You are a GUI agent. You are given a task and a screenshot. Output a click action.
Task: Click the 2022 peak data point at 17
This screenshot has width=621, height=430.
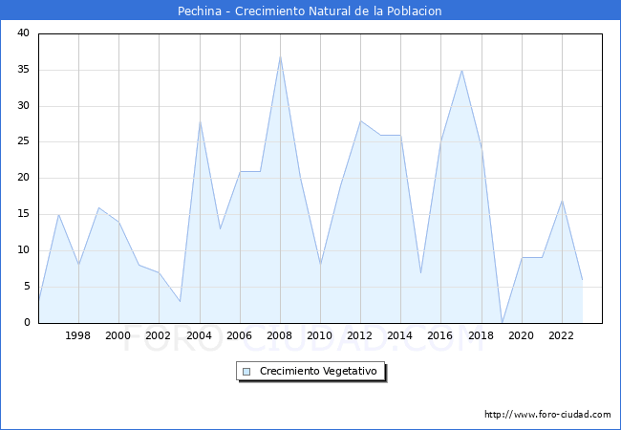pyautogui.click(x=562, y=201)
